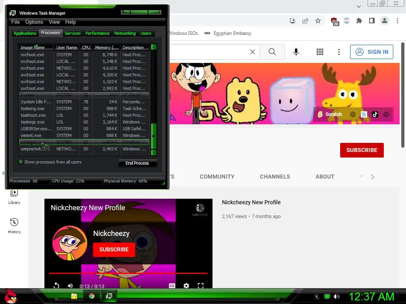Click the red channel SUBSCRIBE button

pyautogui.click(x=362, y=150)
